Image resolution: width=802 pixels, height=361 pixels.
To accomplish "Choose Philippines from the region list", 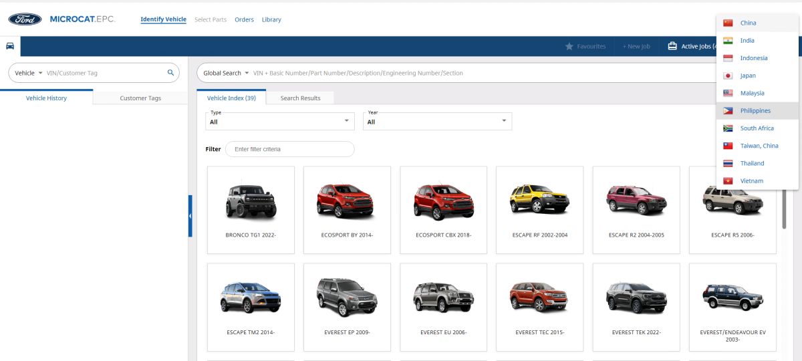I will 755,111.
